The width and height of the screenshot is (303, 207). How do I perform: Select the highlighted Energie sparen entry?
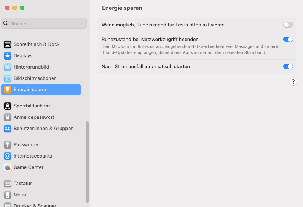[x=41, y=90]
